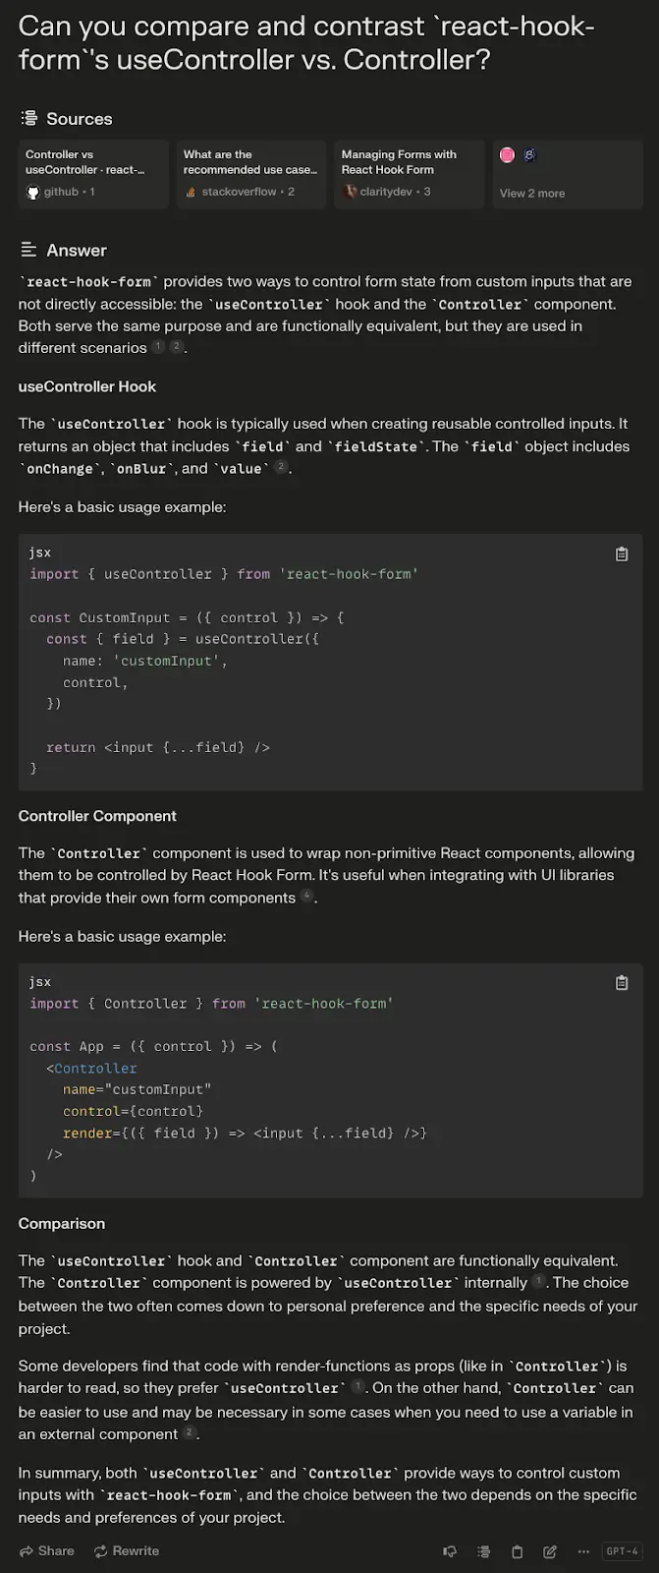This screenshot has height=1573, width=659.
Task: Copy the Controller component code block
Action: point(622,983)
